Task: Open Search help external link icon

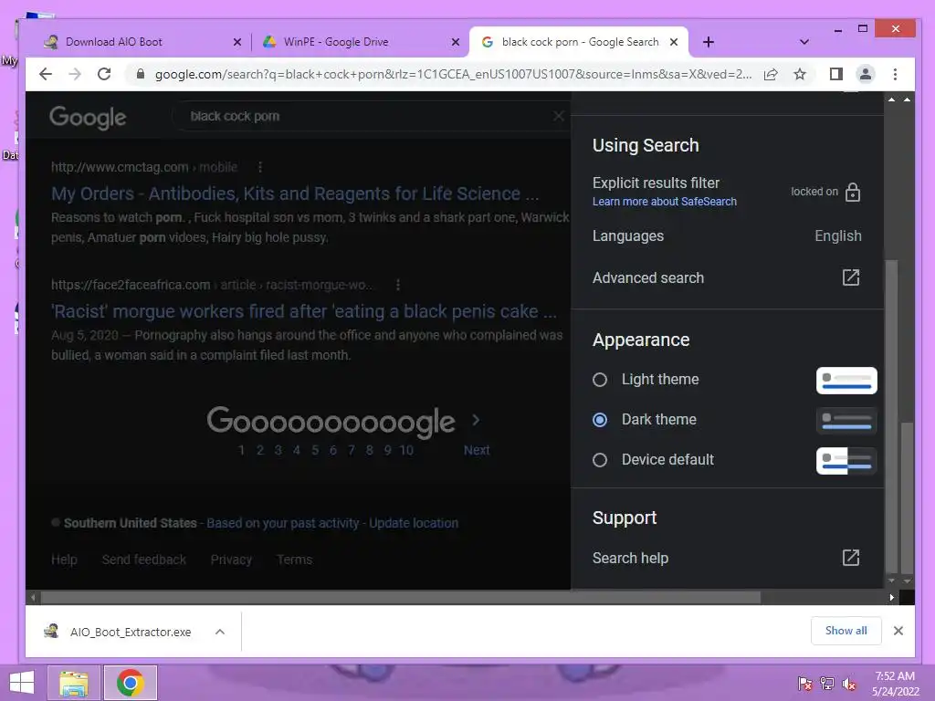Action: (x=851, y=558)
